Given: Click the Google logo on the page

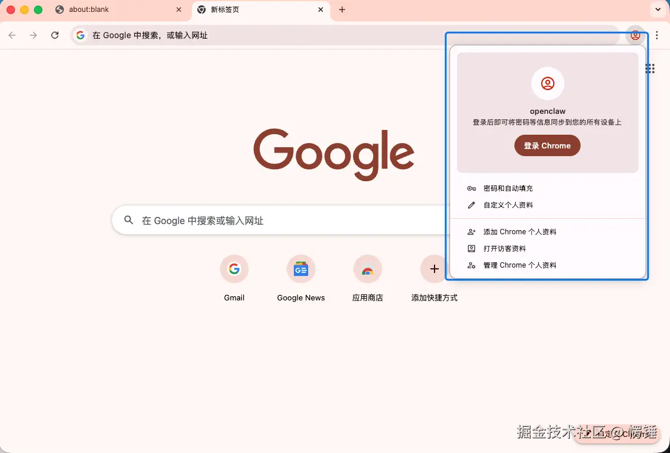Looking at the screenshot, I should point(334,154).
